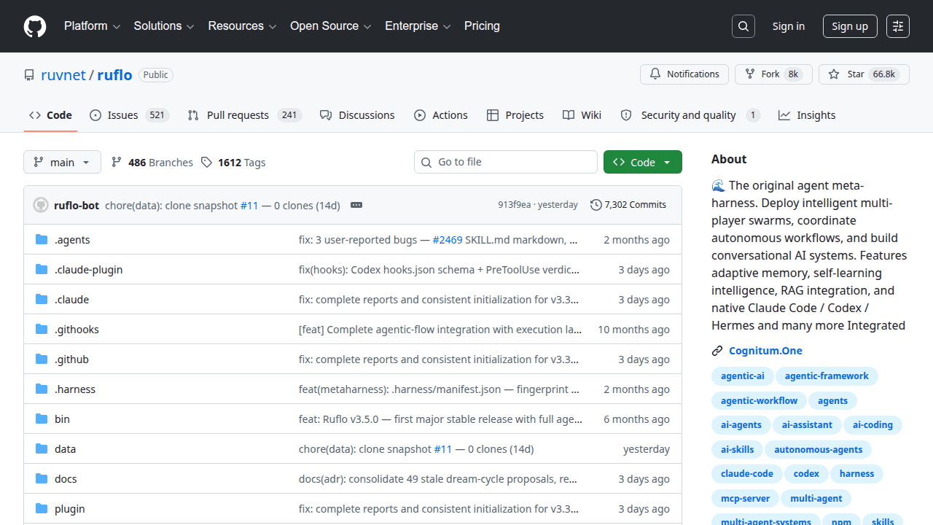Open the main branch selector dropdown

[62, 162]
